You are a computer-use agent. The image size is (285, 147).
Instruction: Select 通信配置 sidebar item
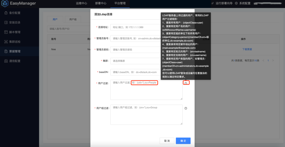(15, 61)
